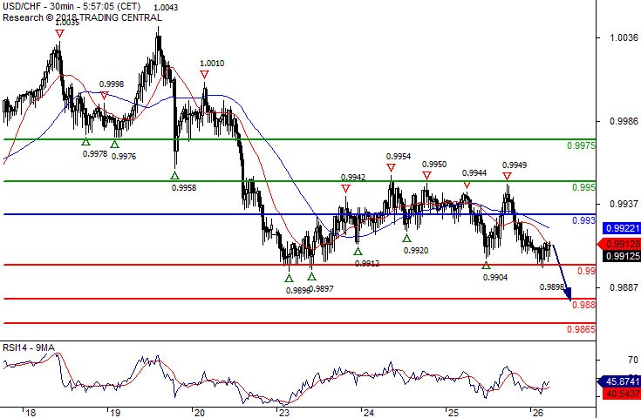The image size is (641, 418).
Task: Click the green triangle above 0.9897
Action: 311,276
